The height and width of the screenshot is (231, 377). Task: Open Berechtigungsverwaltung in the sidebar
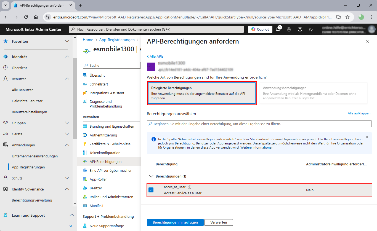click(32, 200)
